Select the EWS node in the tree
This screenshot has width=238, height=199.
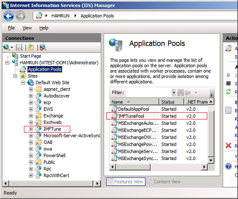(x=48, y=109)
